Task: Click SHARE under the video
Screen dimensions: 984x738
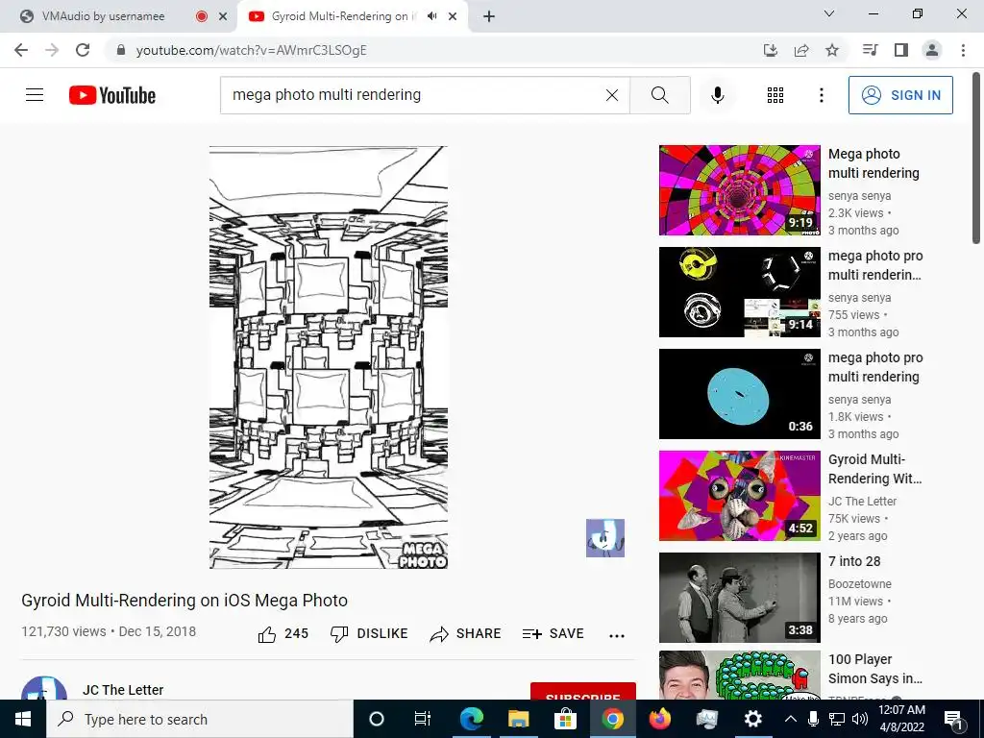Action: (465, 634)
